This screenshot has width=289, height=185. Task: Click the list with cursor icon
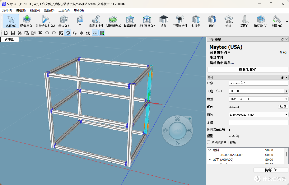74,33
